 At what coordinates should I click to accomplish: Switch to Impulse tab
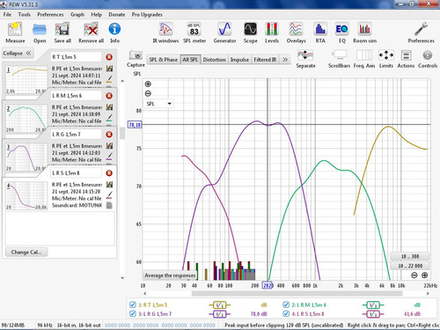click(x=239, y=60)
